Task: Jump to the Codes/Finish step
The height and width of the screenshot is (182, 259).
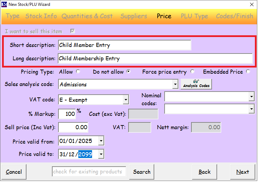Action: 235,16
